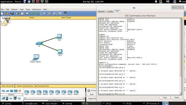Viewport: 186px width, 105px height.
Task: Select the Security category icon
Action: pyautogui.click(x=7, y=99)
